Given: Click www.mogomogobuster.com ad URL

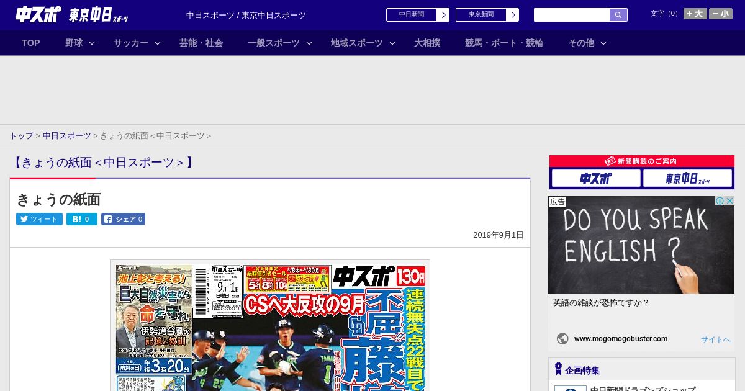Looking at the screenshot, I should coord(621,339).
